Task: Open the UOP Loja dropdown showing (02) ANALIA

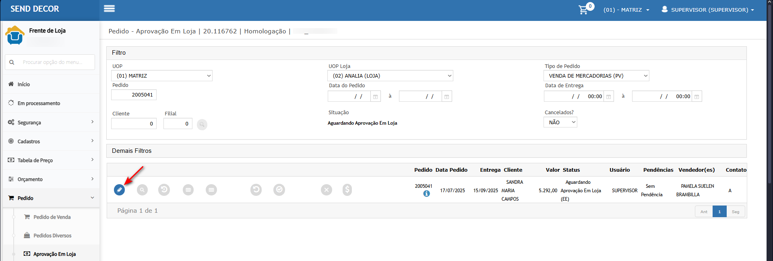Action: 390,76
